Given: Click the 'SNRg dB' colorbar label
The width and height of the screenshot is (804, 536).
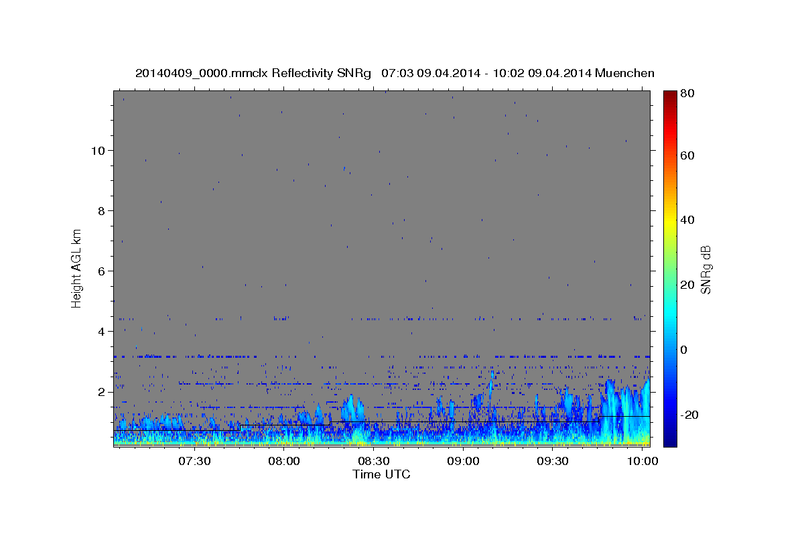Looking at the screenshot, I should [706, 270].
